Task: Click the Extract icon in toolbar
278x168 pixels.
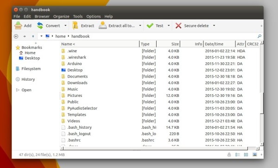Action: (x=75, y=25)
